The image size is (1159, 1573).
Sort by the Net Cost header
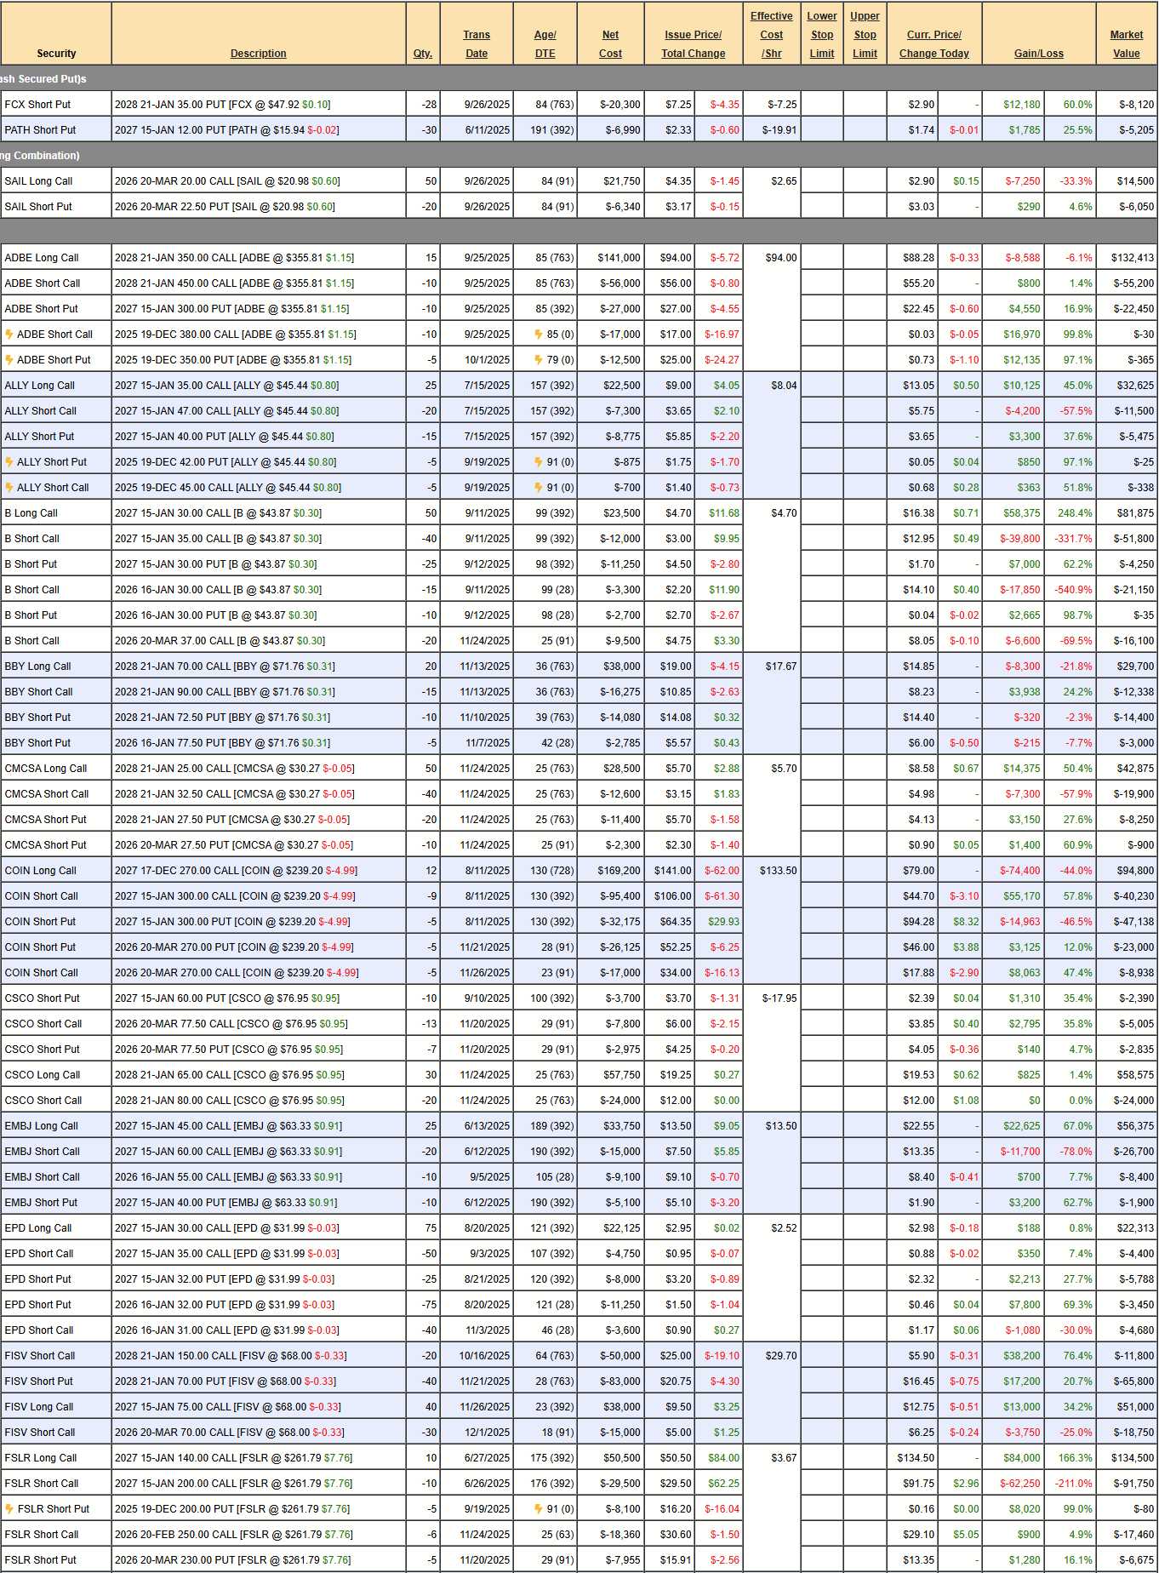(610, 44)
